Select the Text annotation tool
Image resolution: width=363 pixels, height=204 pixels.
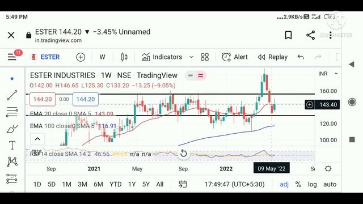[12, 145]
